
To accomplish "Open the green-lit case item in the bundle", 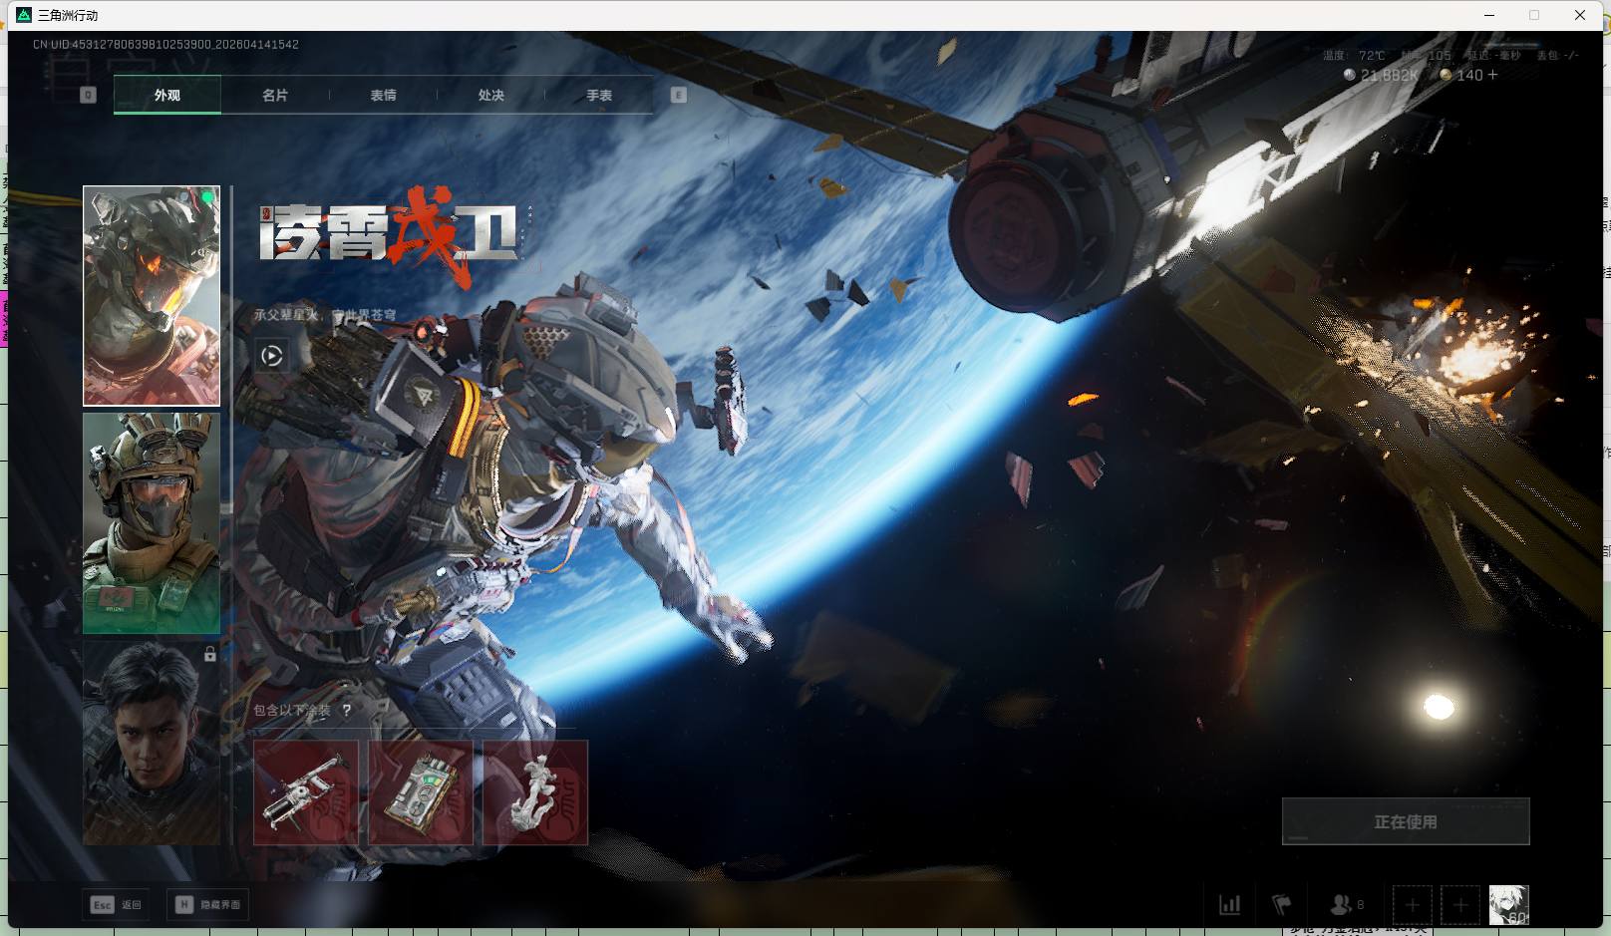I will [421, 792].
